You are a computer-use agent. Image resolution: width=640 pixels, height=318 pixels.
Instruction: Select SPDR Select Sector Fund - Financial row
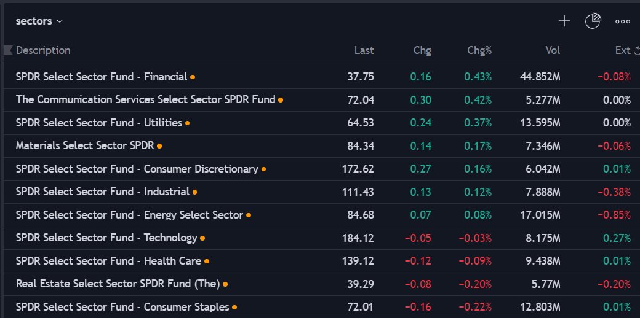[322, 77]
